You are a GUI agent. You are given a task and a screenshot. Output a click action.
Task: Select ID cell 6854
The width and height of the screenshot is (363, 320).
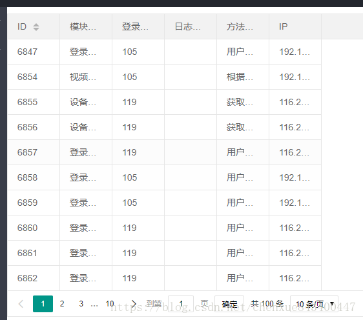[34, 77]
